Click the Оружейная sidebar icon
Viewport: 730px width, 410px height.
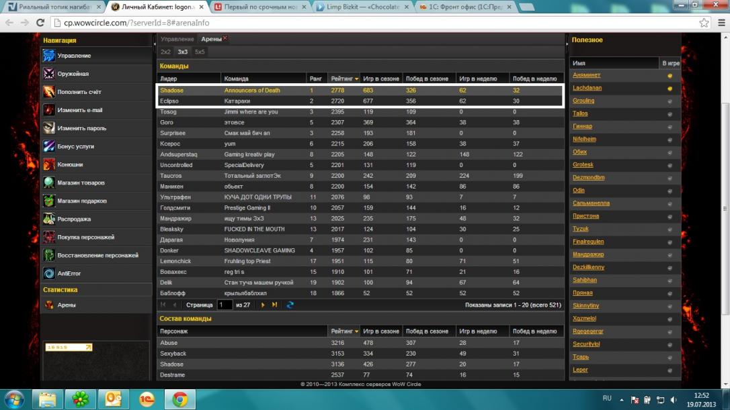(49, 74)
